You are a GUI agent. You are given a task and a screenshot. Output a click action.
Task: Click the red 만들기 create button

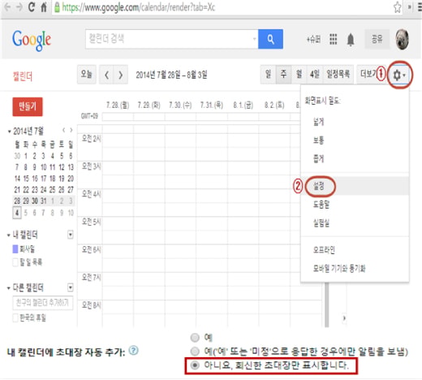tap(28, 106)
